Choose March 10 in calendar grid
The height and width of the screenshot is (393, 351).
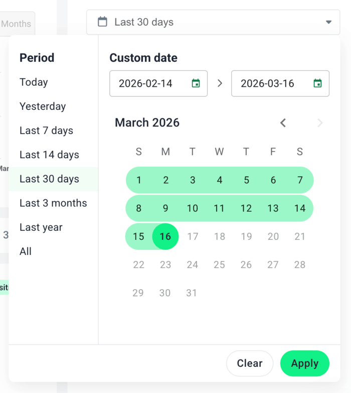[193, 208]
